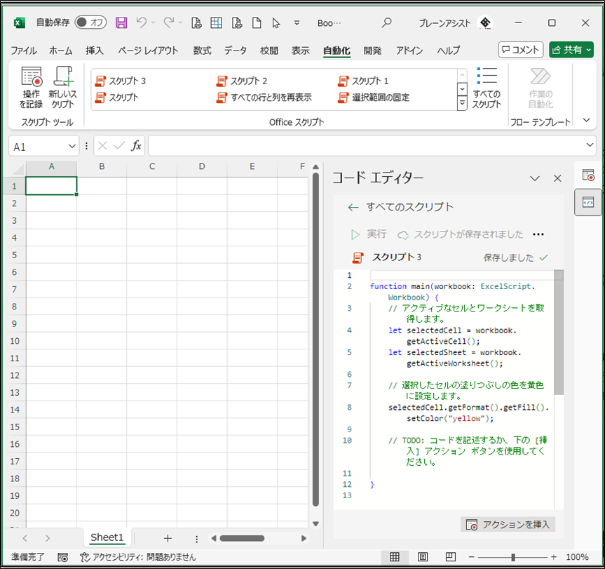Screen dimensions: 605x569
Task: Click the 実行 run play icon
Action: coord(355,234)
